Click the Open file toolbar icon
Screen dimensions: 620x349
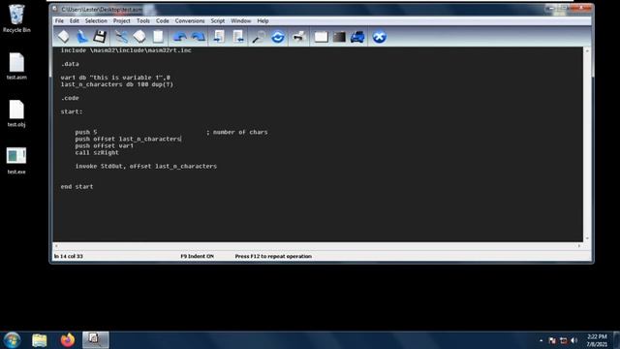[x=81, y=37]
